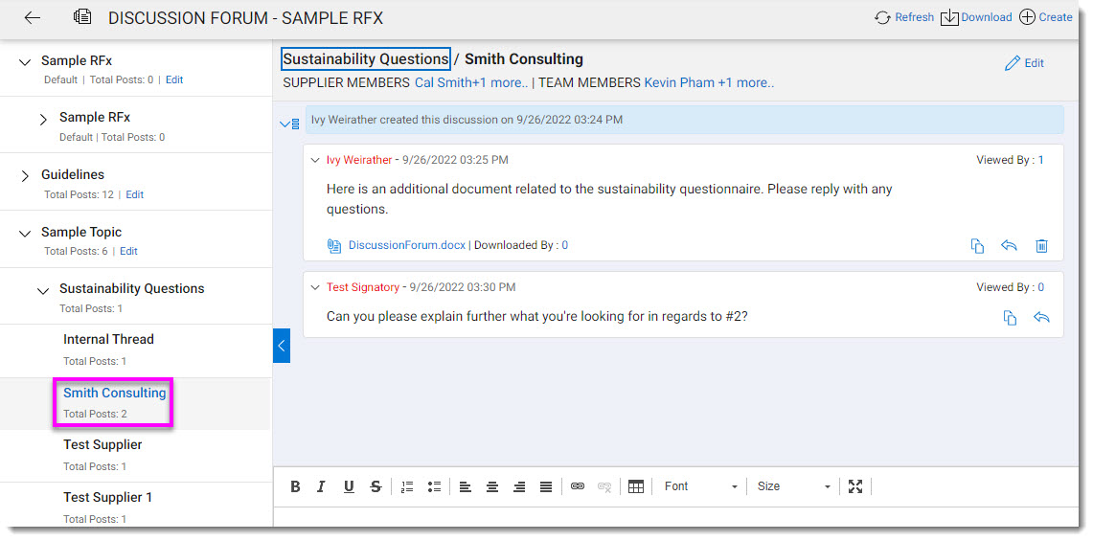Toggle bold formatting in editor
1093x541 pixels.
click(296, 486)
